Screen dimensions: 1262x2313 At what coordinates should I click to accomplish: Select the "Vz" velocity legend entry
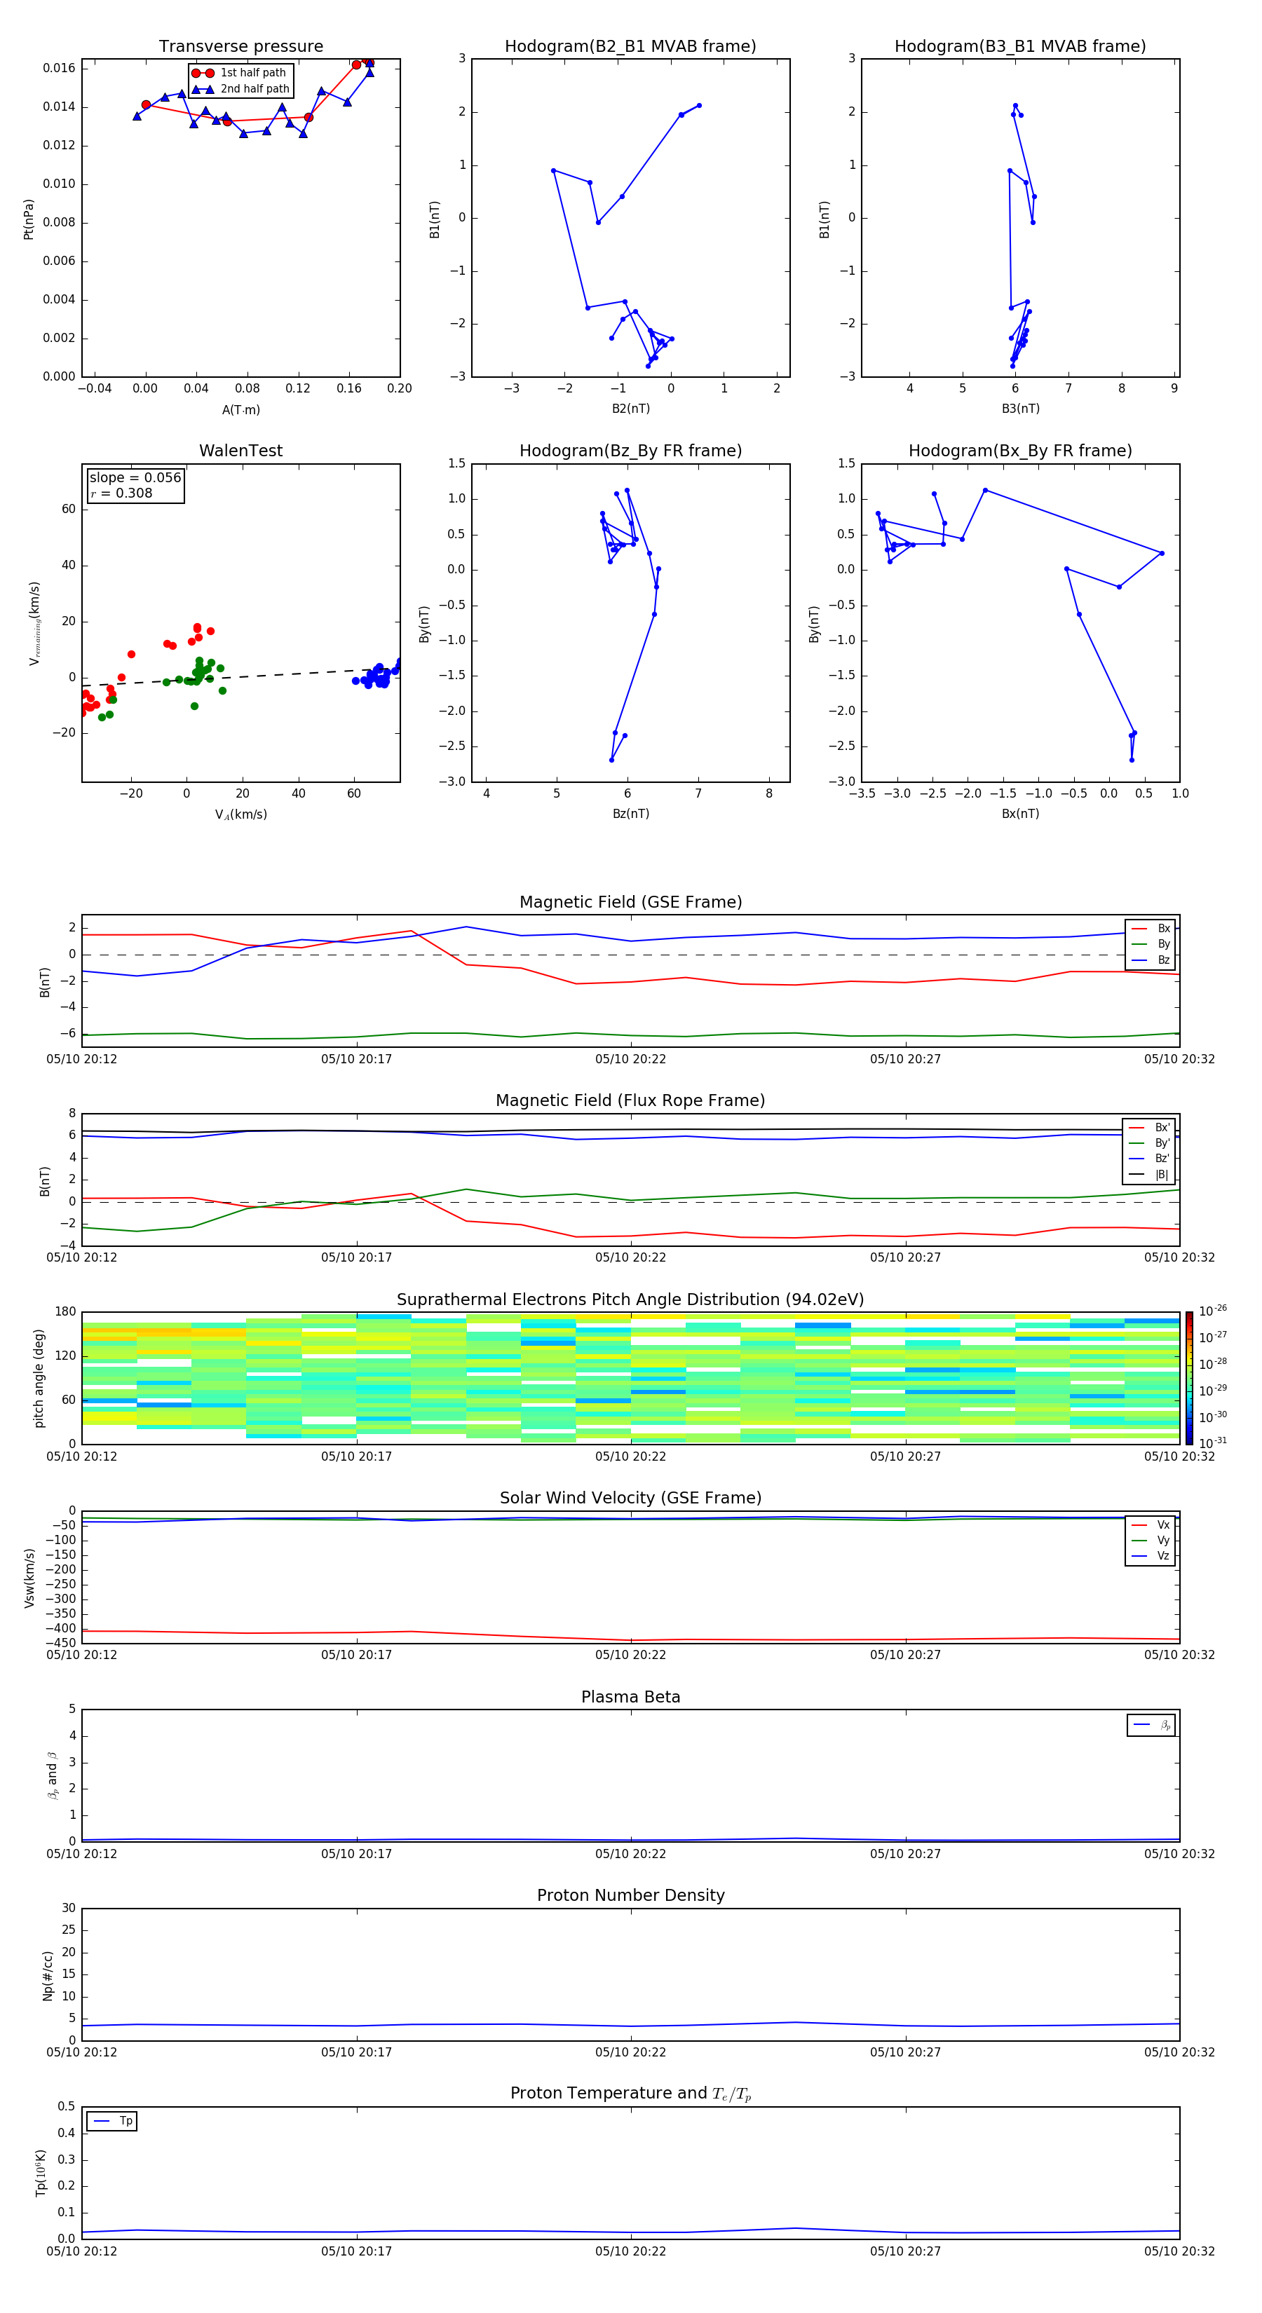point(1151,1556)
